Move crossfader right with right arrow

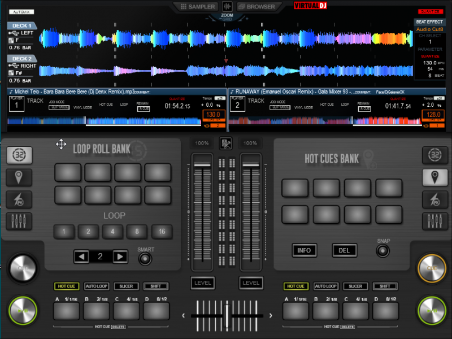pyautogui.click(x=271, y=316)
